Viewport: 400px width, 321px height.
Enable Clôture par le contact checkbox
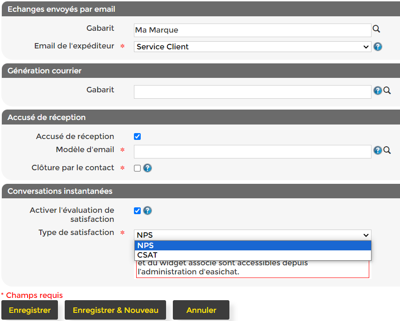(138, 168)
